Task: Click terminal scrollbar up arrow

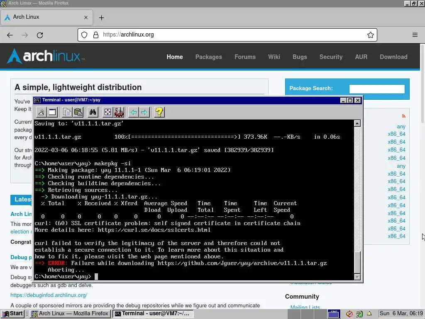Action: coord(357,123)
